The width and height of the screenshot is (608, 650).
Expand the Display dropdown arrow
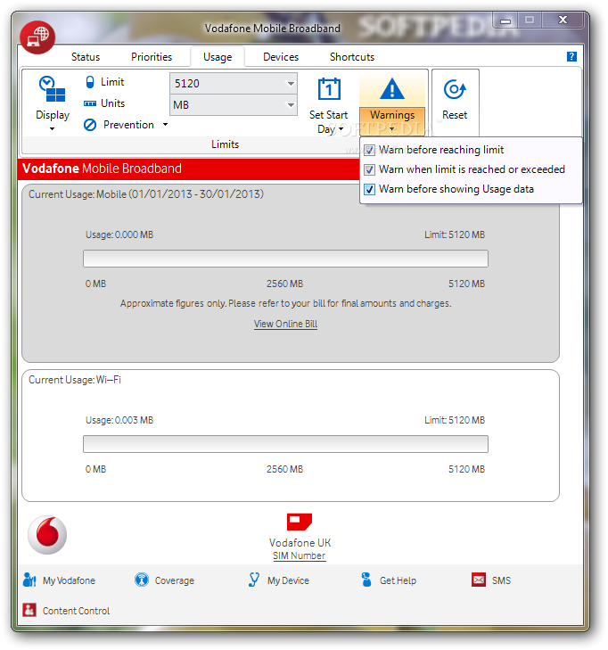click(53, 129)
